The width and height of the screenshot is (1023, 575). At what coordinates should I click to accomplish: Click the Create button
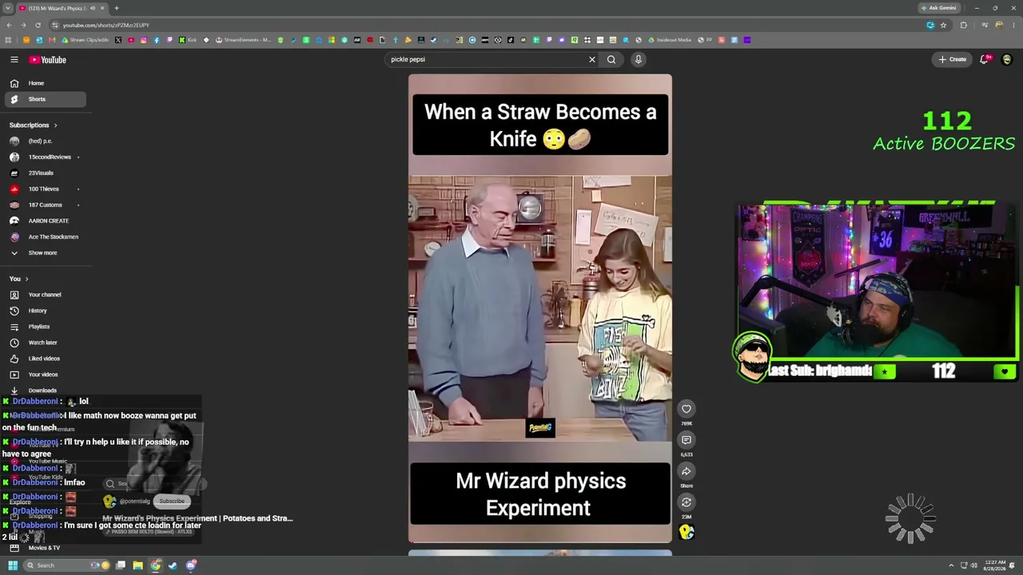click(x=953, y=59)
